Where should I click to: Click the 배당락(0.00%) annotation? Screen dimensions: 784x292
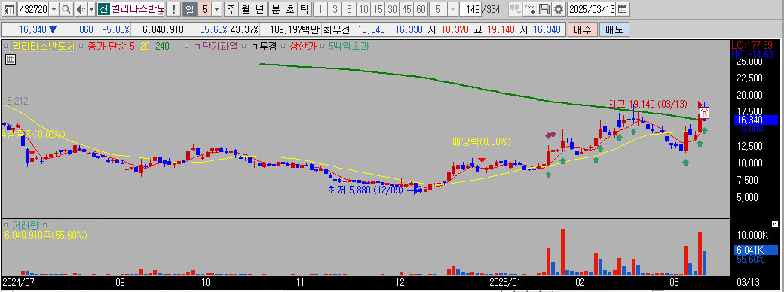point(482,142)
